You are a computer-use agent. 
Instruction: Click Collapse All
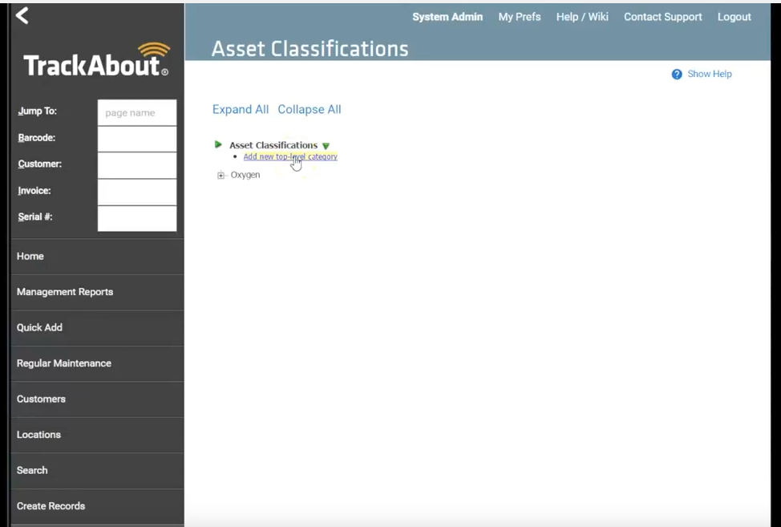click(x=310, y=110)
